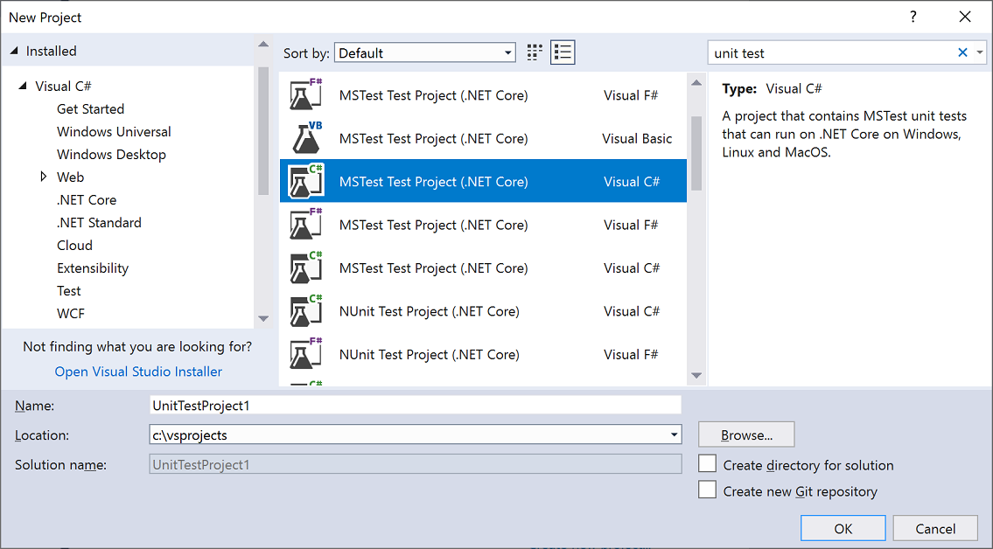Click the template list scroll up arrow
The width and height of the screenshot is (993, 549).
point(696,82)
